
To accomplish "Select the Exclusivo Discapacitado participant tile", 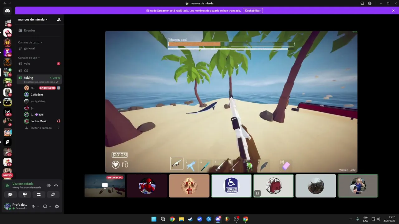I will [x=231, y=186].
